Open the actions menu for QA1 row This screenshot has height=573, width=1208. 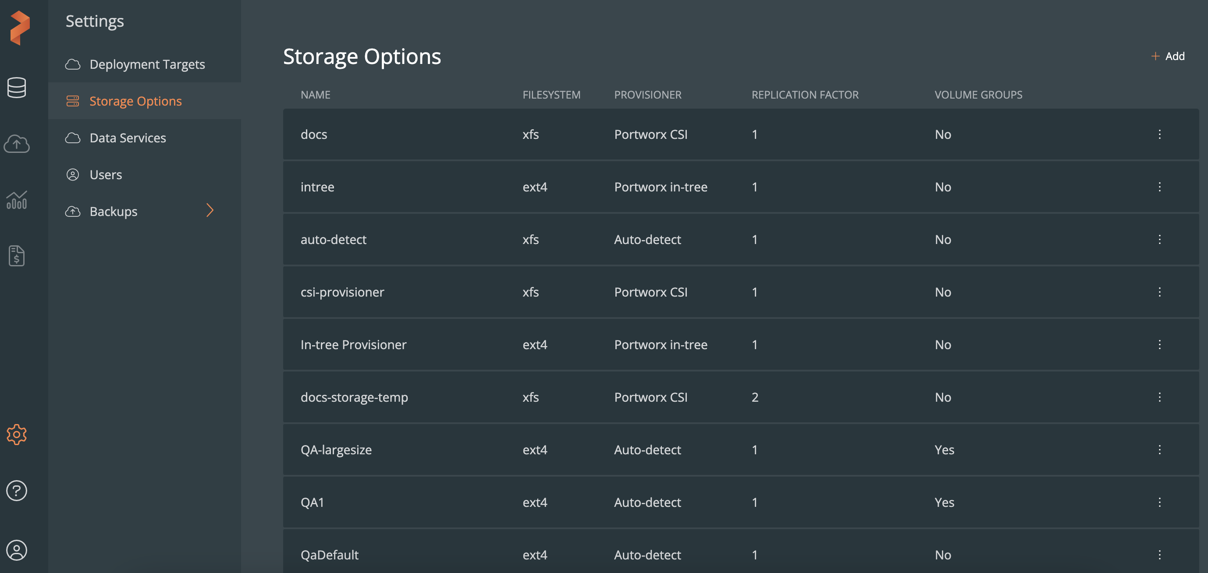coord(1160,502)
